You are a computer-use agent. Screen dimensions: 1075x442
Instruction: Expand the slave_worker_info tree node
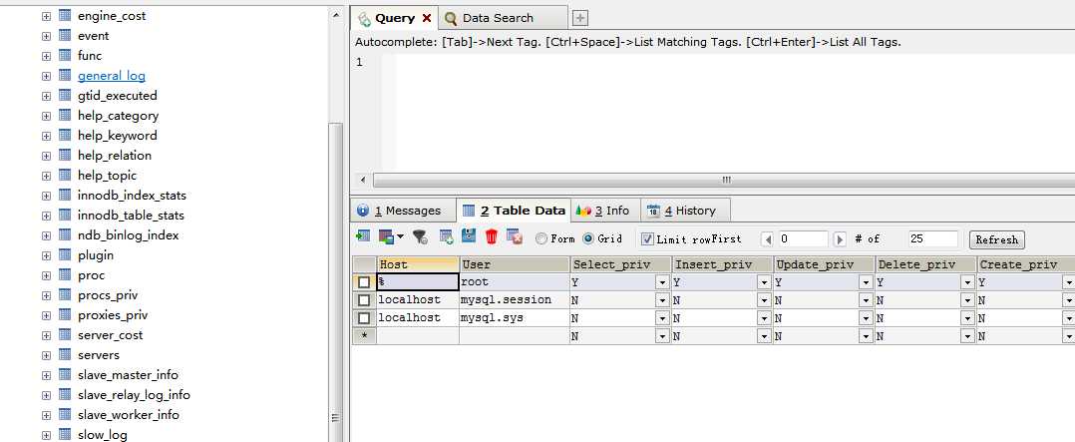pos(46,414)
